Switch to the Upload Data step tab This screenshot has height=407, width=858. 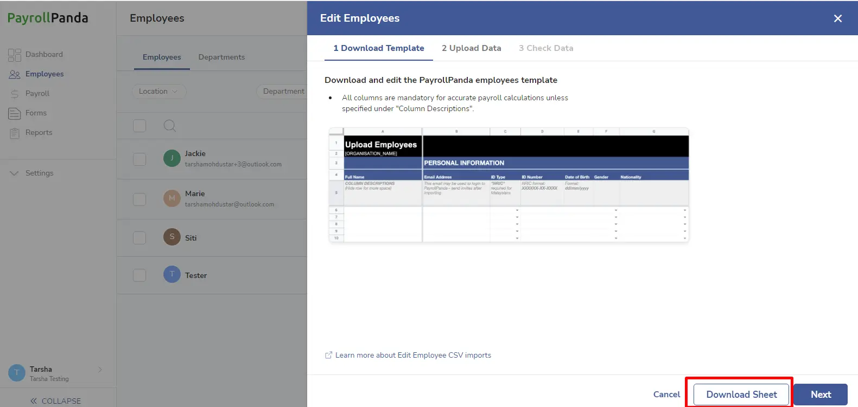coord(471,48)
